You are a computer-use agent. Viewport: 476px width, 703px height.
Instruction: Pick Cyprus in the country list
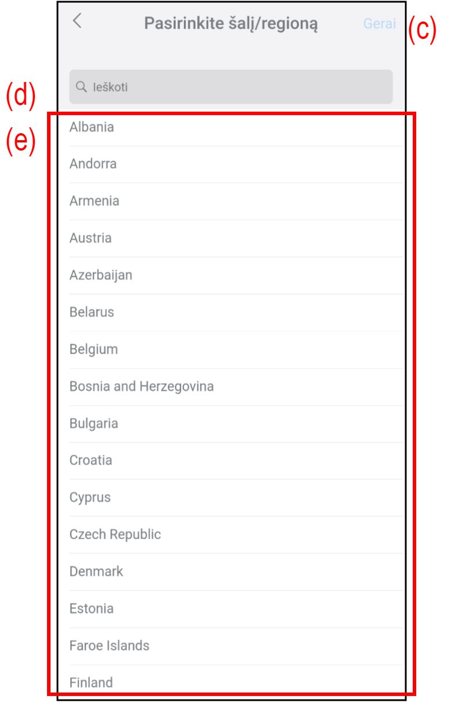point(90,498)
